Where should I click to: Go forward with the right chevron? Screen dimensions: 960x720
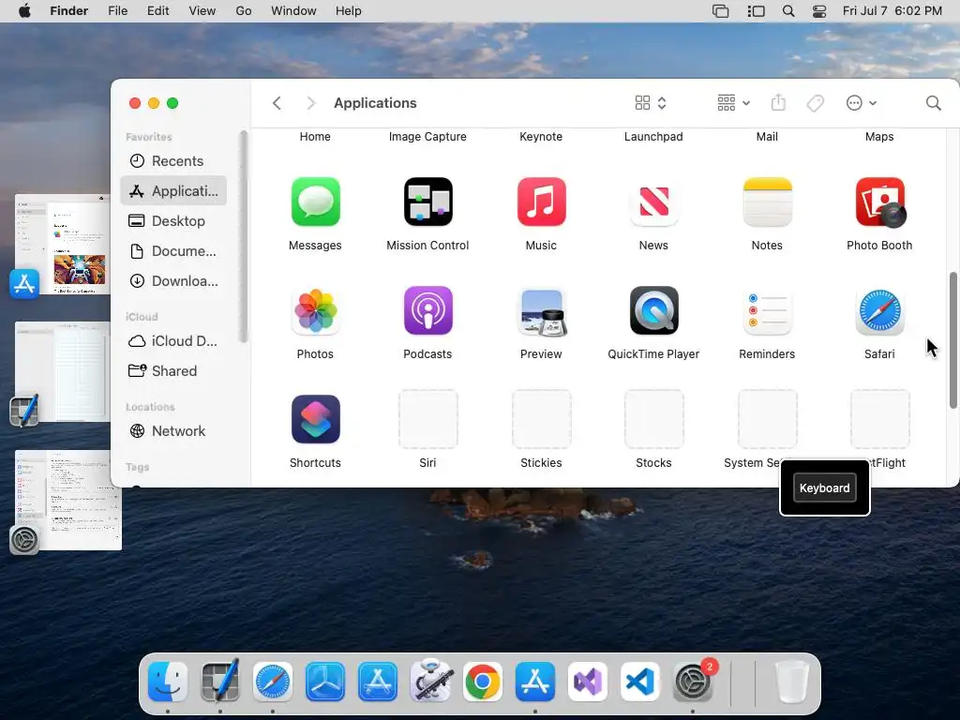(310, 103)
